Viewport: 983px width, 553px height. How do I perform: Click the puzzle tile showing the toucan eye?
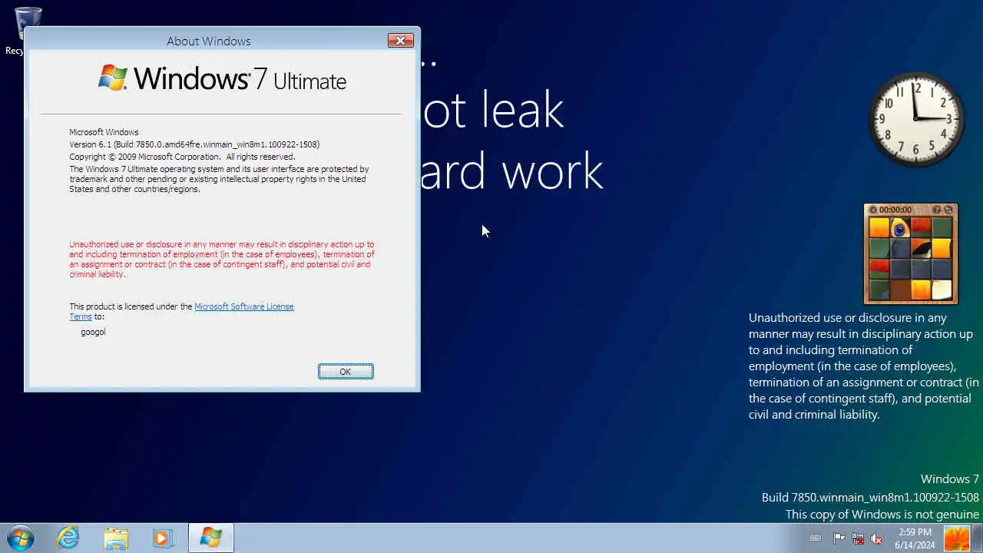pyautogui.click(x=900, y=228)
